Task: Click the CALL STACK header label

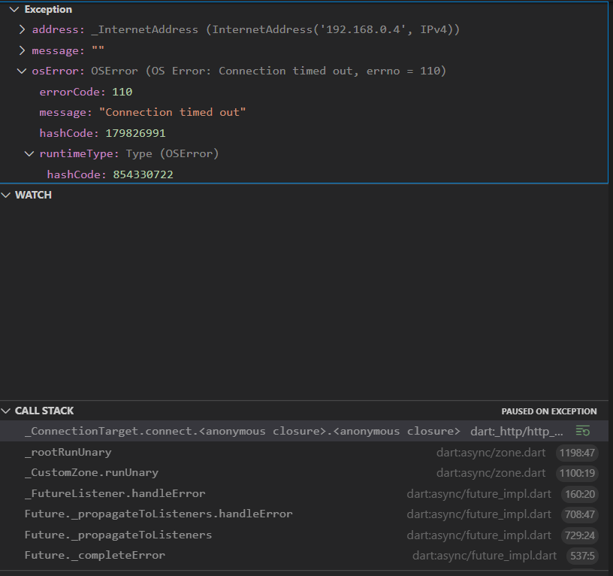Action: (44, 411)
